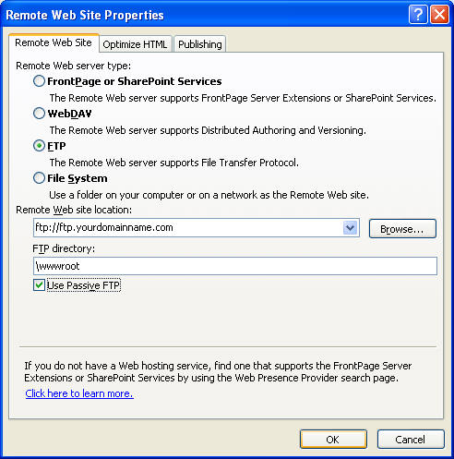Viewport: 454px width, 459px height.
Task: Open the Click here to learn more link
Action: tap(79, 393)
